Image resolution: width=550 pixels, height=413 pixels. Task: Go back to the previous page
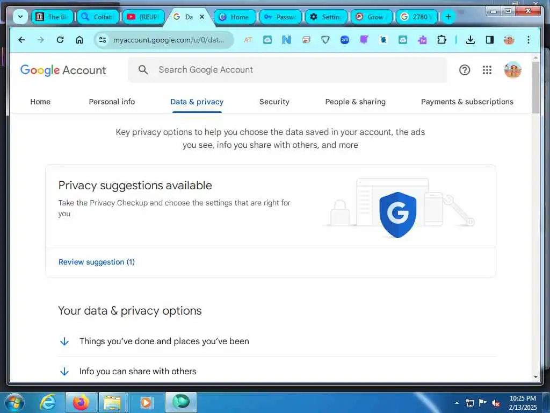pyautogui.click(x=21, y=40)
